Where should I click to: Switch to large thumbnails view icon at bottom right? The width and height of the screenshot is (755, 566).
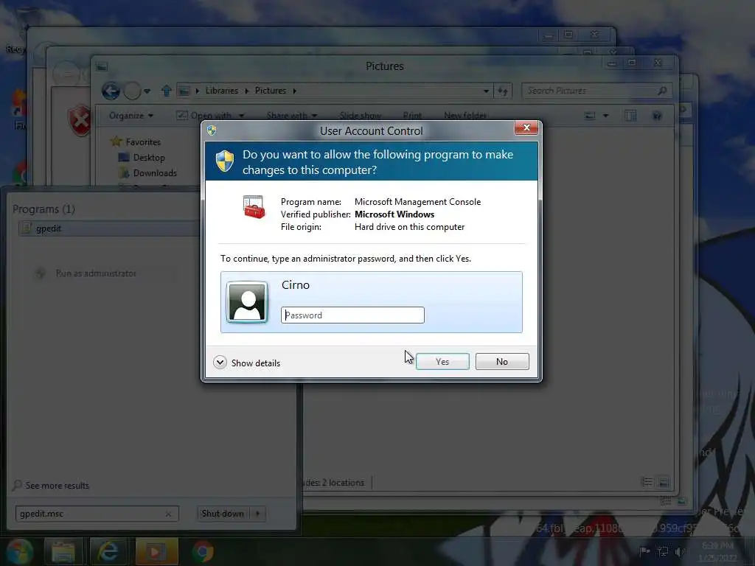coord(663,482)
